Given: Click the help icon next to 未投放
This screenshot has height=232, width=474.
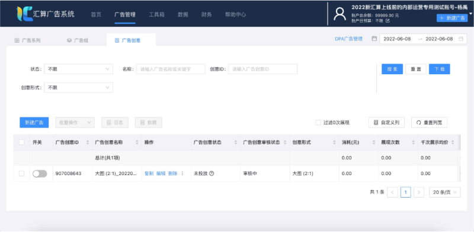Looking at the screenshot, I should [x=212, y=173].
